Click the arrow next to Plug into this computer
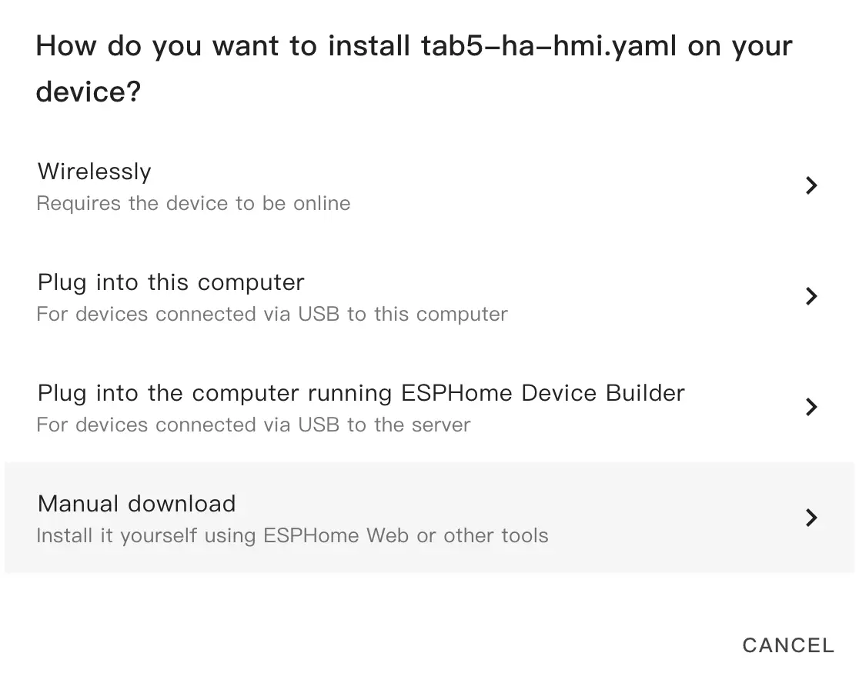Screen dimensions: 859x683 tap(811, 296)
